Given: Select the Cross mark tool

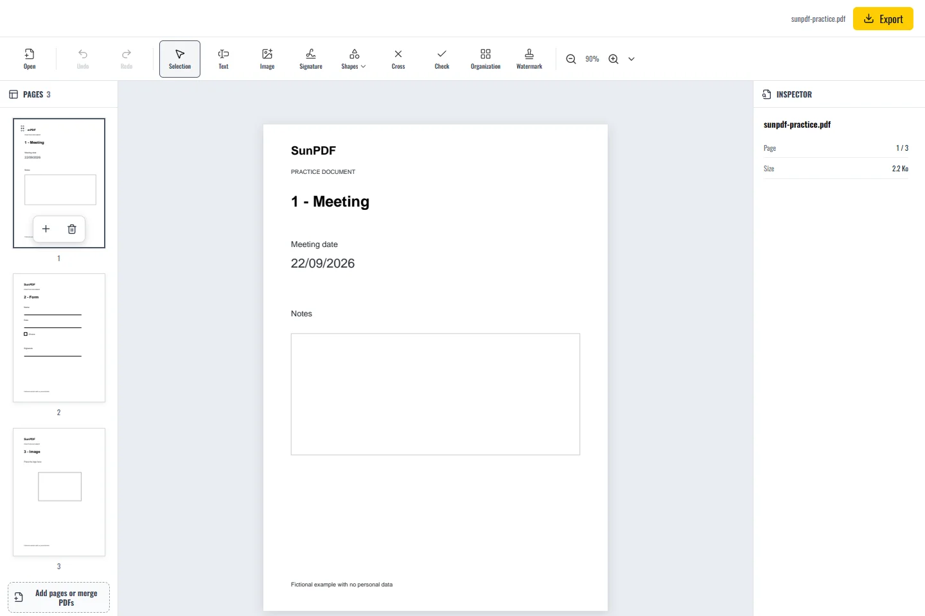Looking at the screenshot, I should coord(398,59).
